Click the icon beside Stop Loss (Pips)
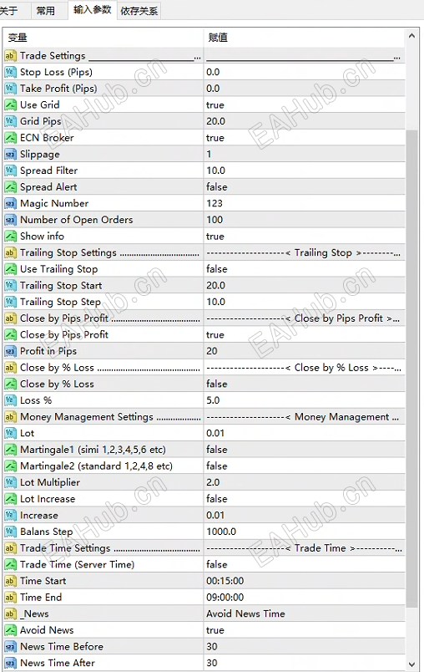This screenshot has height=672, width=424. coord(10,72)
